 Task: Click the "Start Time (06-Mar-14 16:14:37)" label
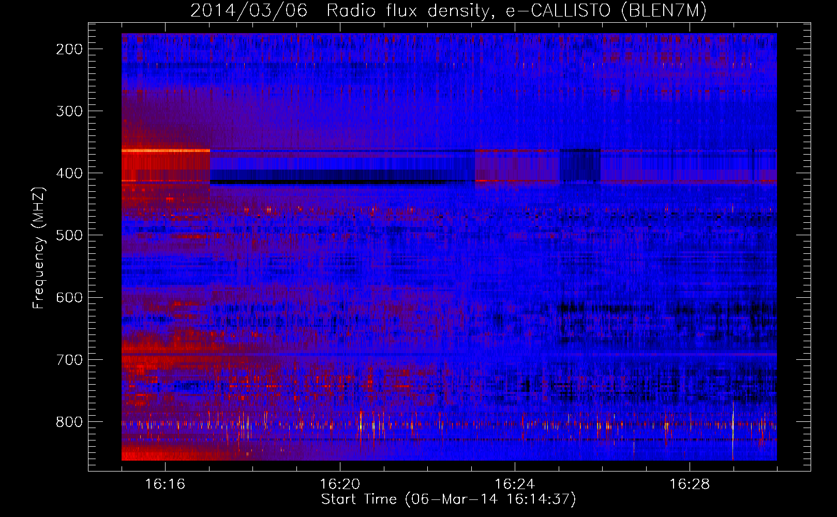(449, 499)
